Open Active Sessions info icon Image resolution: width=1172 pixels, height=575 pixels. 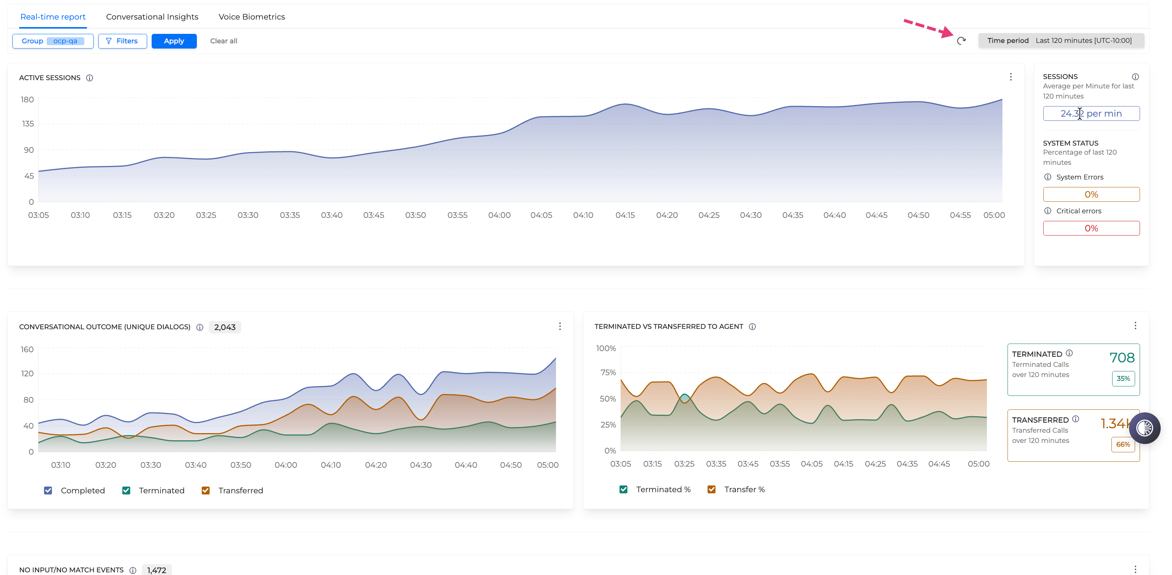point(90,78)
